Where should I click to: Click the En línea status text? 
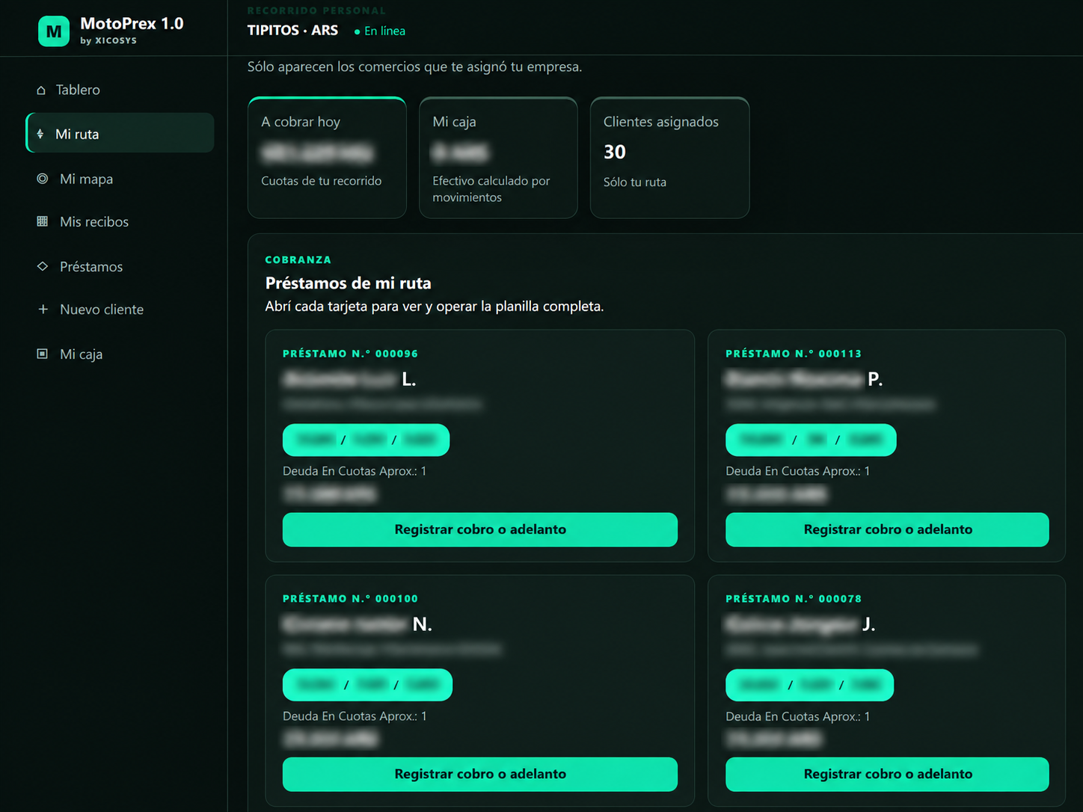pyautogui.click(x=384, y=31)
